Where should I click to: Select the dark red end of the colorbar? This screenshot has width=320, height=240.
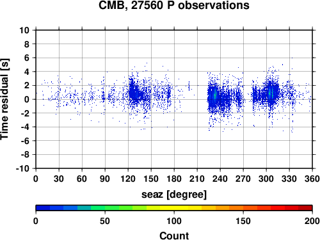305,208
